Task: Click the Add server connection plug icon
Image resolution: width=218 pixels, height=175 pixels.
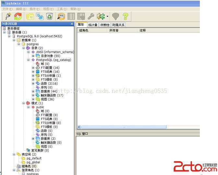Action: click(8, 16)
